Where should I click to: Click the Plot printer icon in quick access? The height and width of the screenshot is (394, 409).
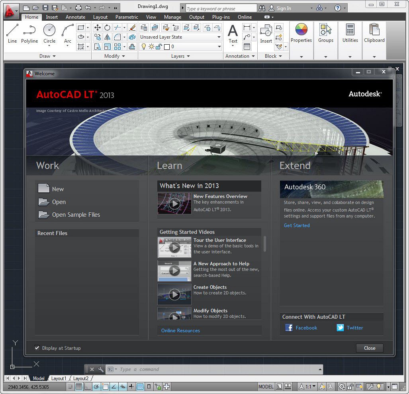tap(78, 8)
